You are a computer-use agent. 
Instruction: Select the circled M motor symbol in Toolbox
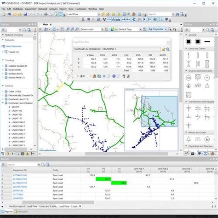[x=207, y=139]
